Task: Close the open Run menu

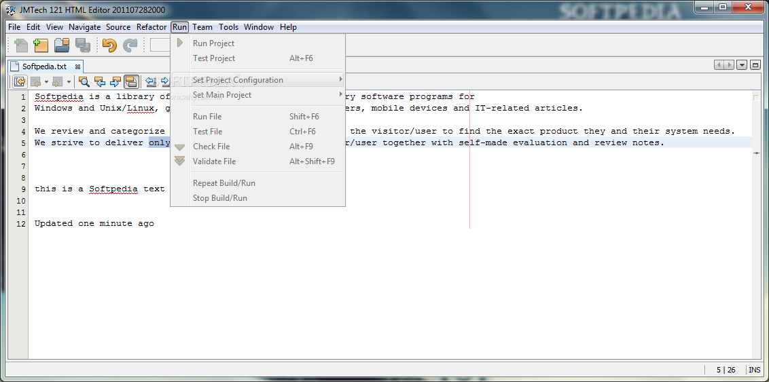Action: point(179,27)
